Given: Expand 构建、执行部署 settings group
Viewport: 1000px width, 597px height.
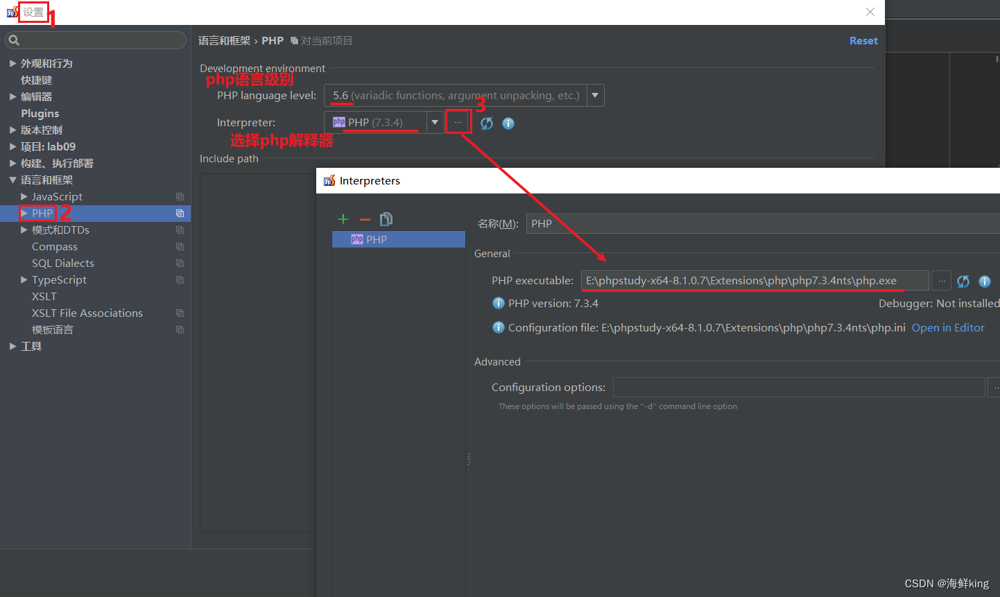Looking at the screenshot, I should 12,163.
